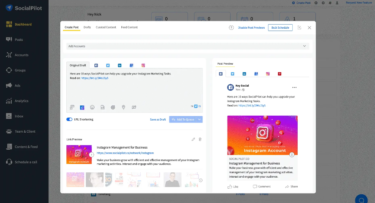Add a location with the pin icon
Screen dimensions: 375x203
pos(123,107)
